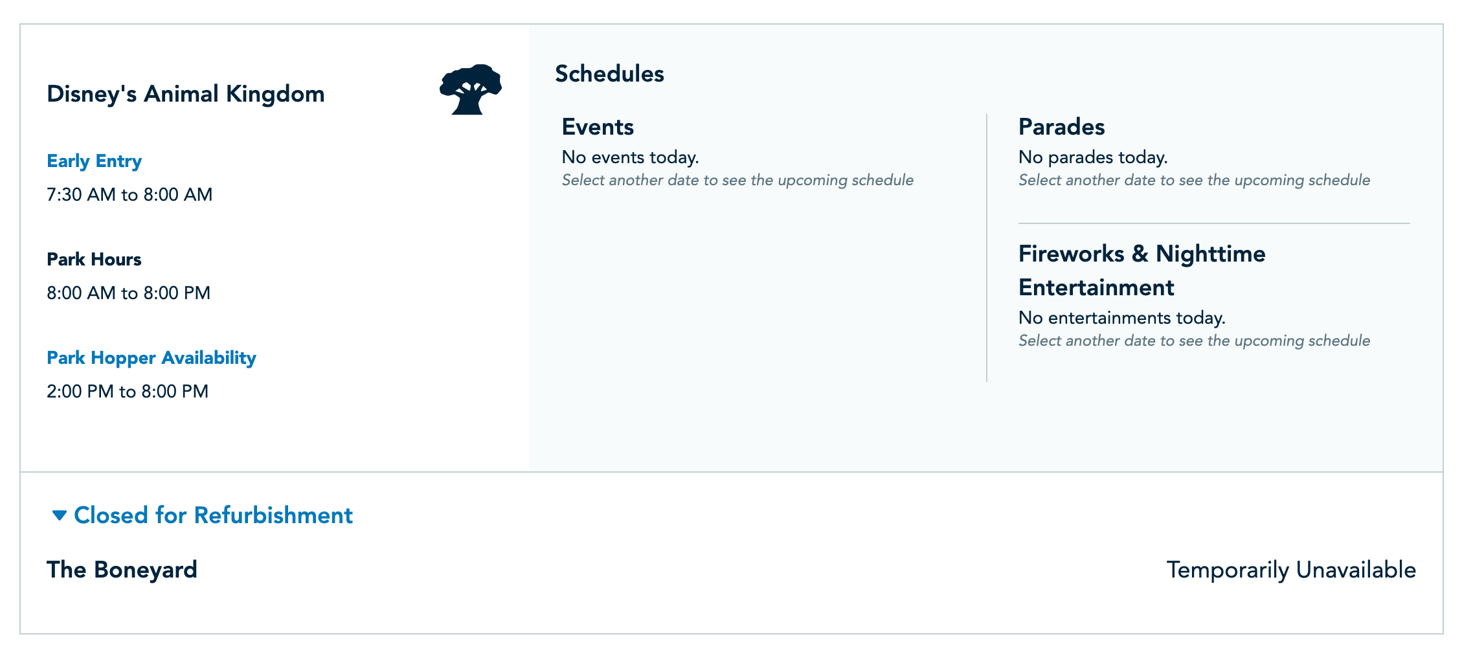Select the Parades section heading
The image size is (1462, 663).
pos(1061,127)
